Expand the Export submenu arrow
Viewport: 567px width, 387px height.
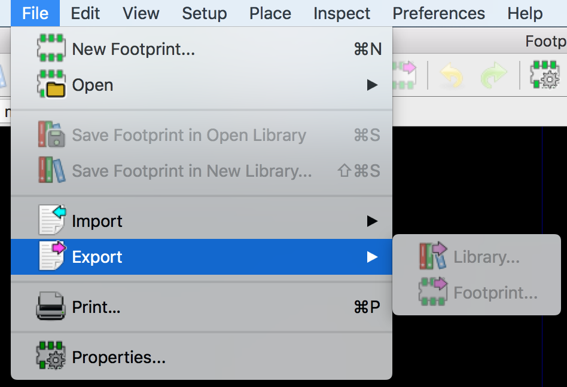coord(373,257)
